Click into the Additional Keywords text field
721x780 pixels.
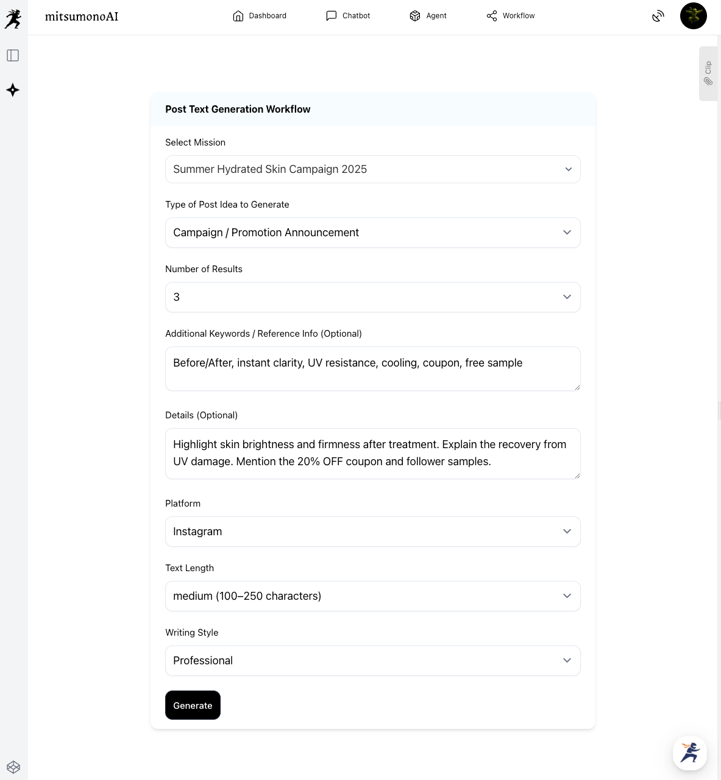(x=372, y=369)
